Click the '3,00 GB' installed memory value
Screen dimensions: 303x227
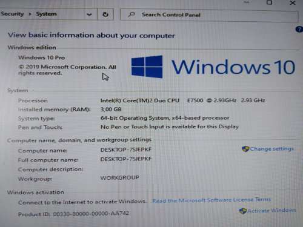tap(111, 110)
